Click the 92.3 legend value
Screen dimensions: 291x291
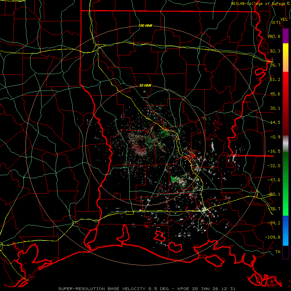[275, 51]
